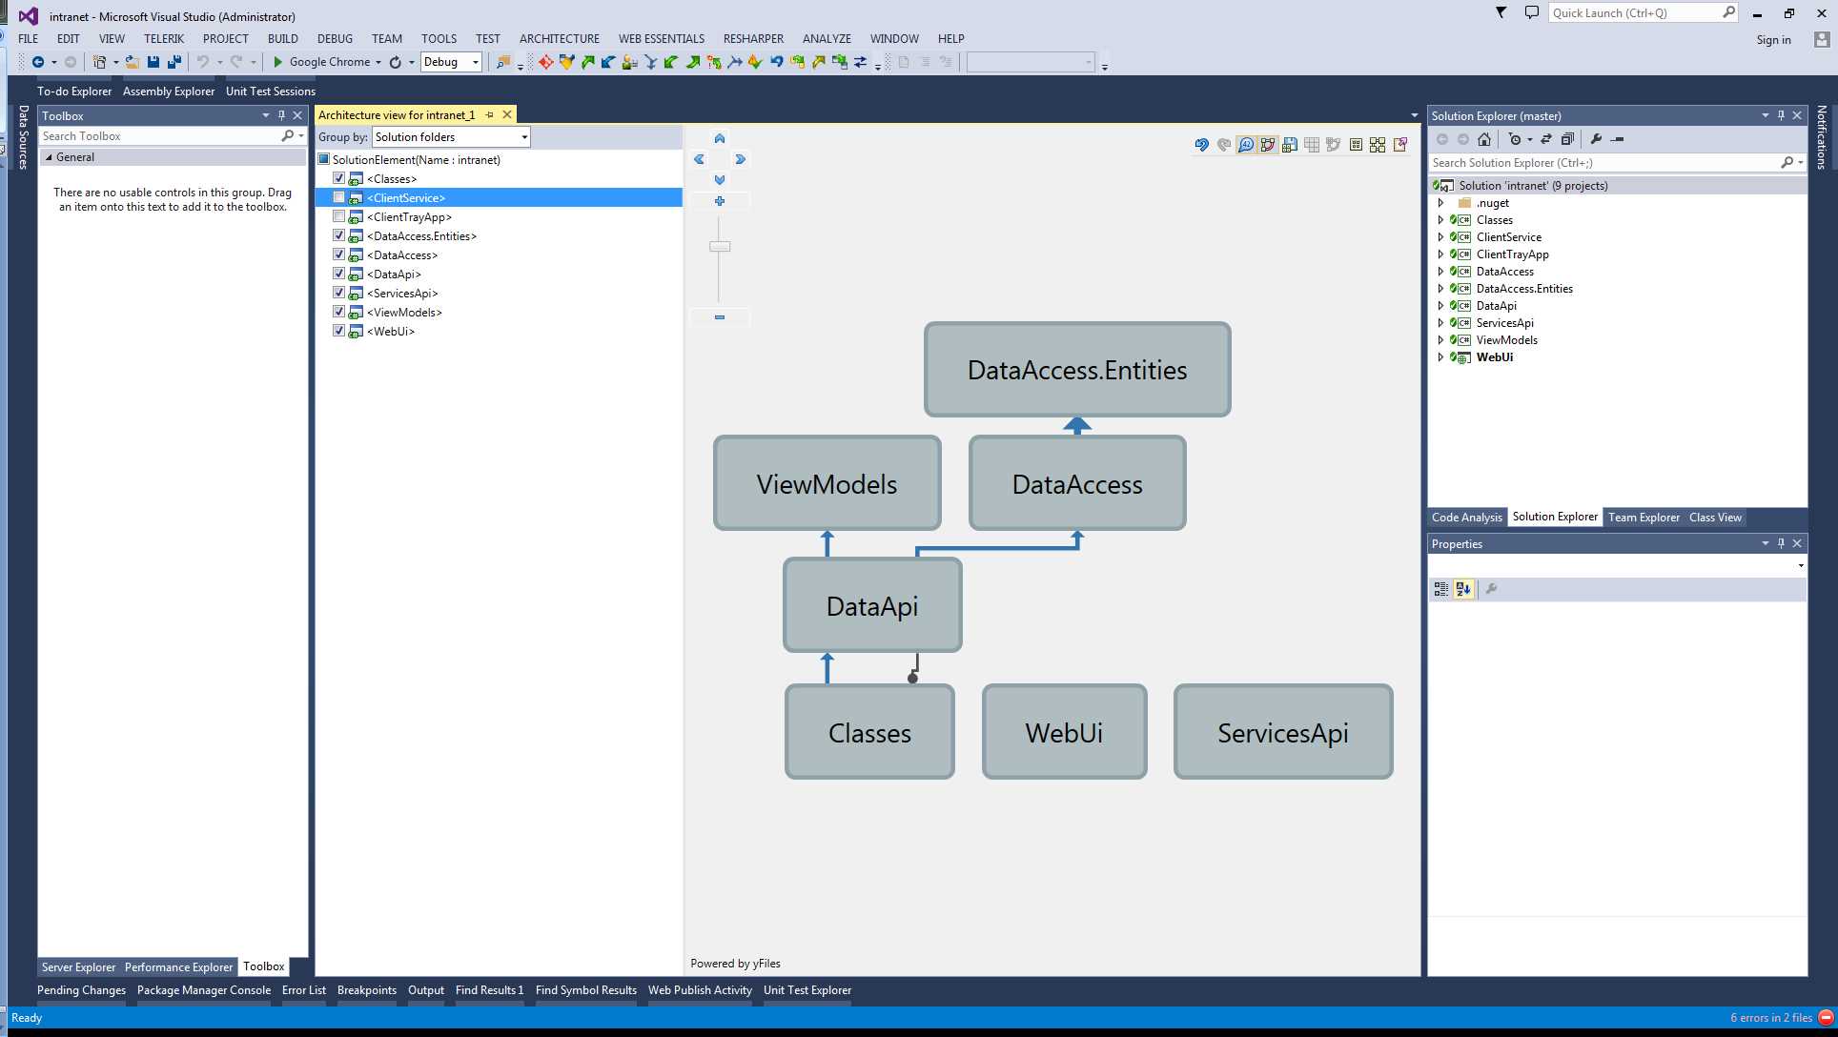Select the Undo icon in the diagram toolbar
This screenshot has width=1838, height=1037.
[1200, 145]
